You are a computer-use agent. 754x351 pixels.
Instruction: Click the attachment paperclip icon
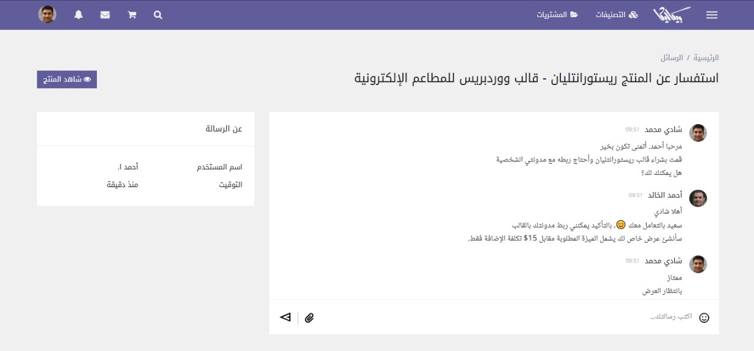310,317
